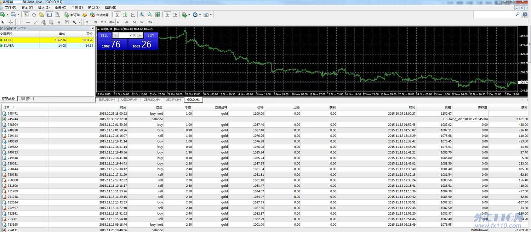Open the 帮助 Help menu
The image size is (531, 232).
pyautogui.click(x=110, y=7)
